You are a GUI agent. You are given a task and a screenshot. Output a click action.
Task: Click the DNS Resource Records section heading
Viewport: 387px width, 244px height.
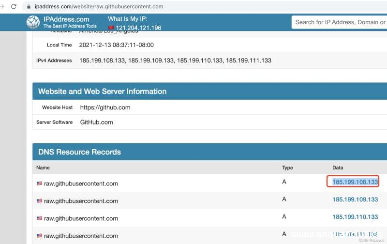tap(79, 152)
